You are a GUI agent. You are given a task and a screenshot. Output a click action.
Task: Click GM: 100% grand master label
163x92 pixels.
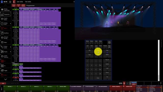20,2
